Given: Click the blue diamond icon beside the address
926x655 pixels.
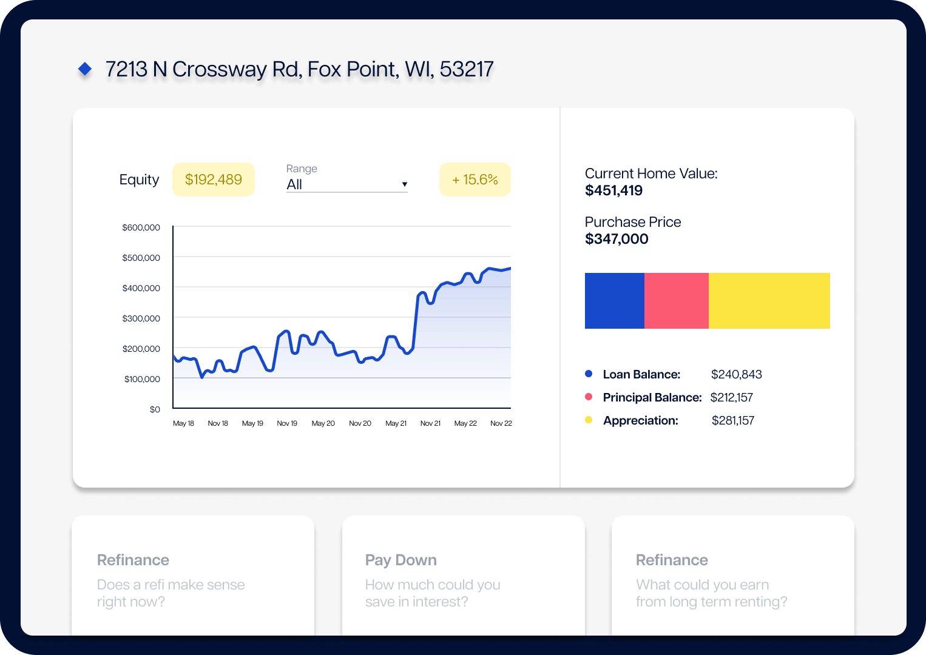Looking at the screenshot, I should tap(85, 69).
